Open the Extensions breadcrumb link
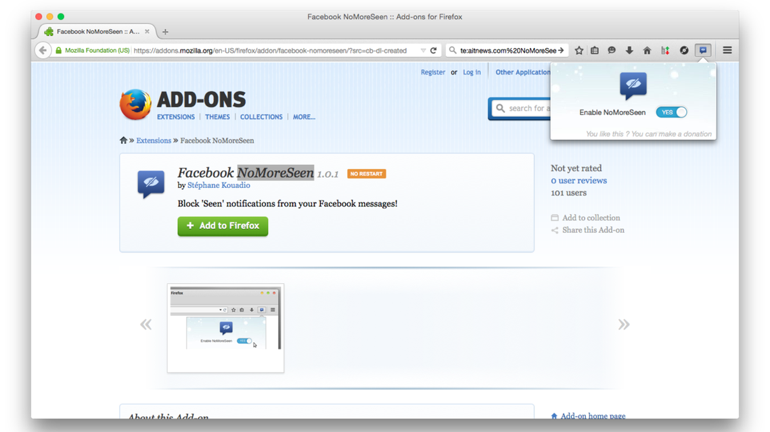The image size is (770, 432). [x=154, y=141]
